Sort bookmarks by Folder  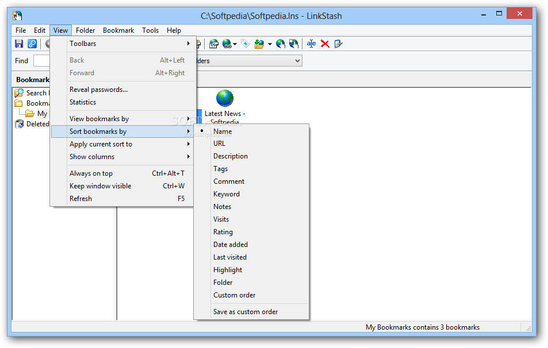click(x=251, y=283)
